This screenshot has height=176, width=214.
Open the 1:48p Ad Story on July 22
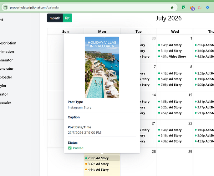pos(170,130)
